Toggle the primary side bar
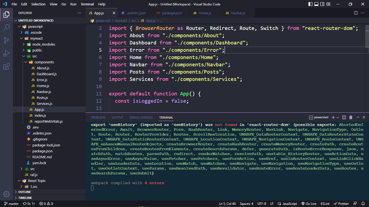 click(x=310, y=4)
